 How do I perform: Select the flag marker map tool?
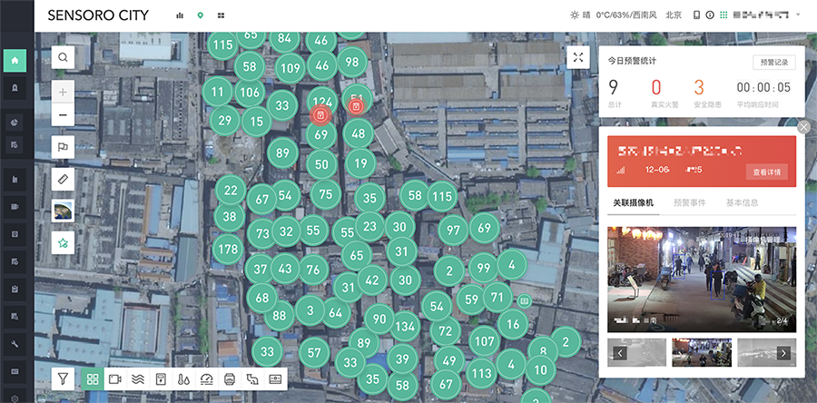(x=63, y=147)
